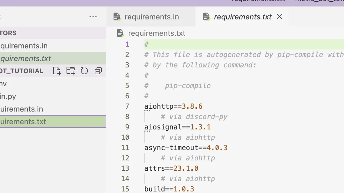
Task: Open requirements.in from the Open Editors list
Action: 53,46
